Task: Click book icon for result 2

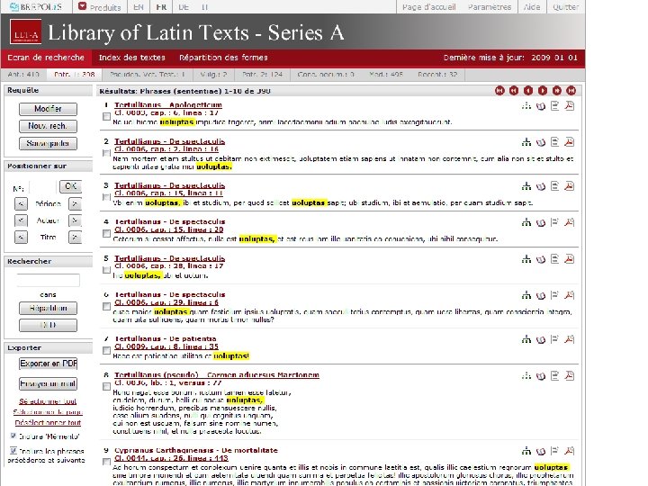Action: pyautogui.click(x=541, y=142)
